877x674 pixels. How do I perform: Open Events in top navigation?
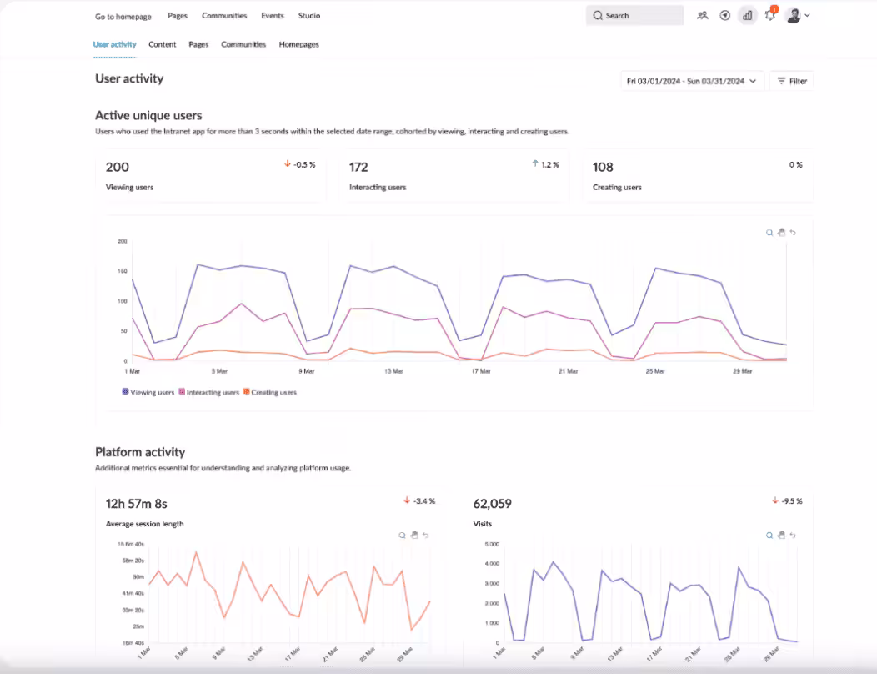[x=273, y=16]
